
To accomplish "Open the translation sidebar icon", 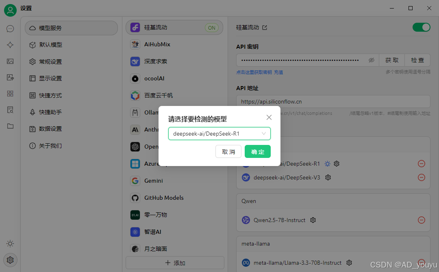I will tap(10, 77).
